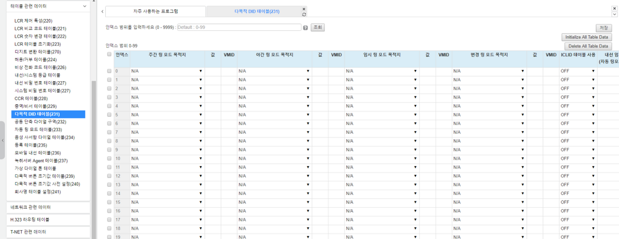Image resolution: width=619 pixels, height=239 pixels.
Task: Collapse the left sidebar with side handle arrow
Action: 2,140
